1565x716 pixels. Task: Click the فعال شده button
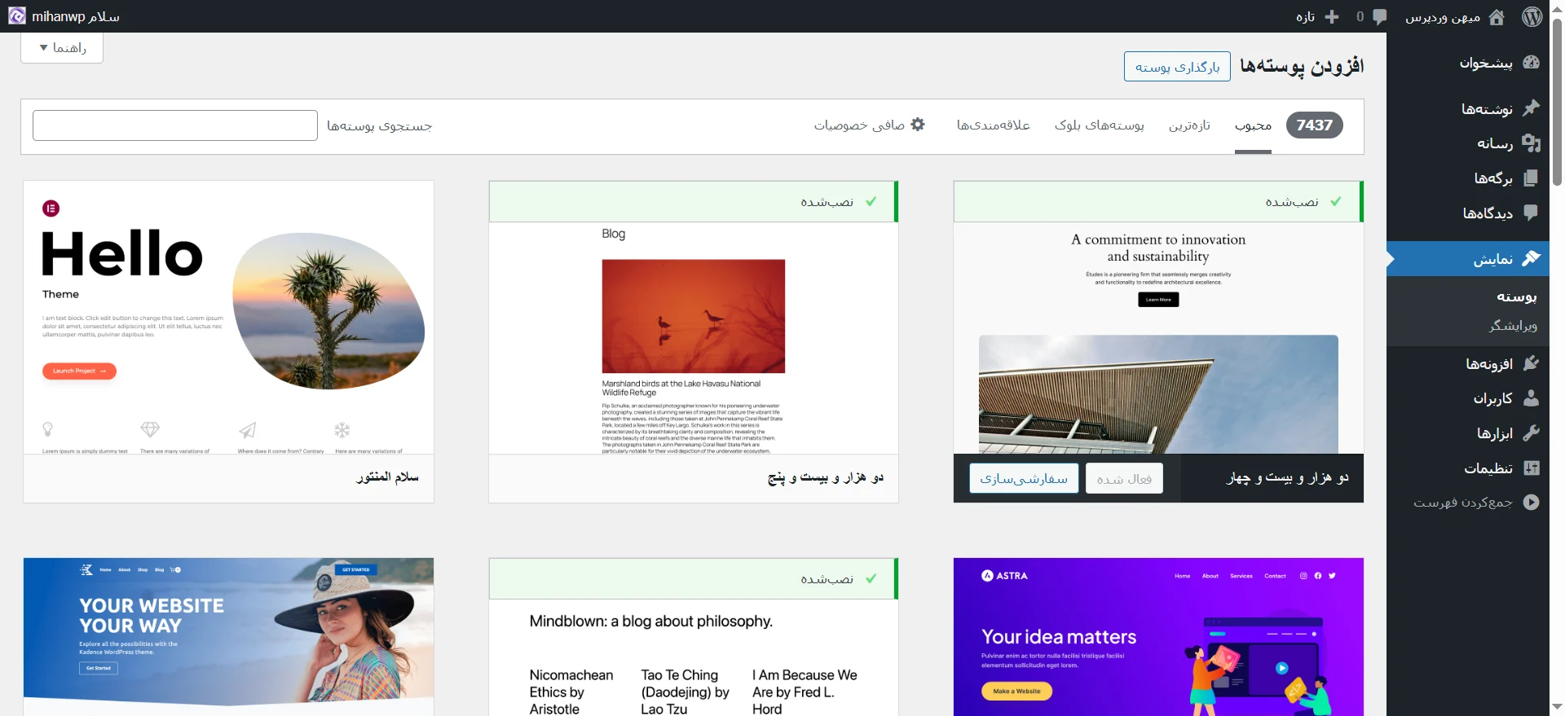[x=1124, y=478]
